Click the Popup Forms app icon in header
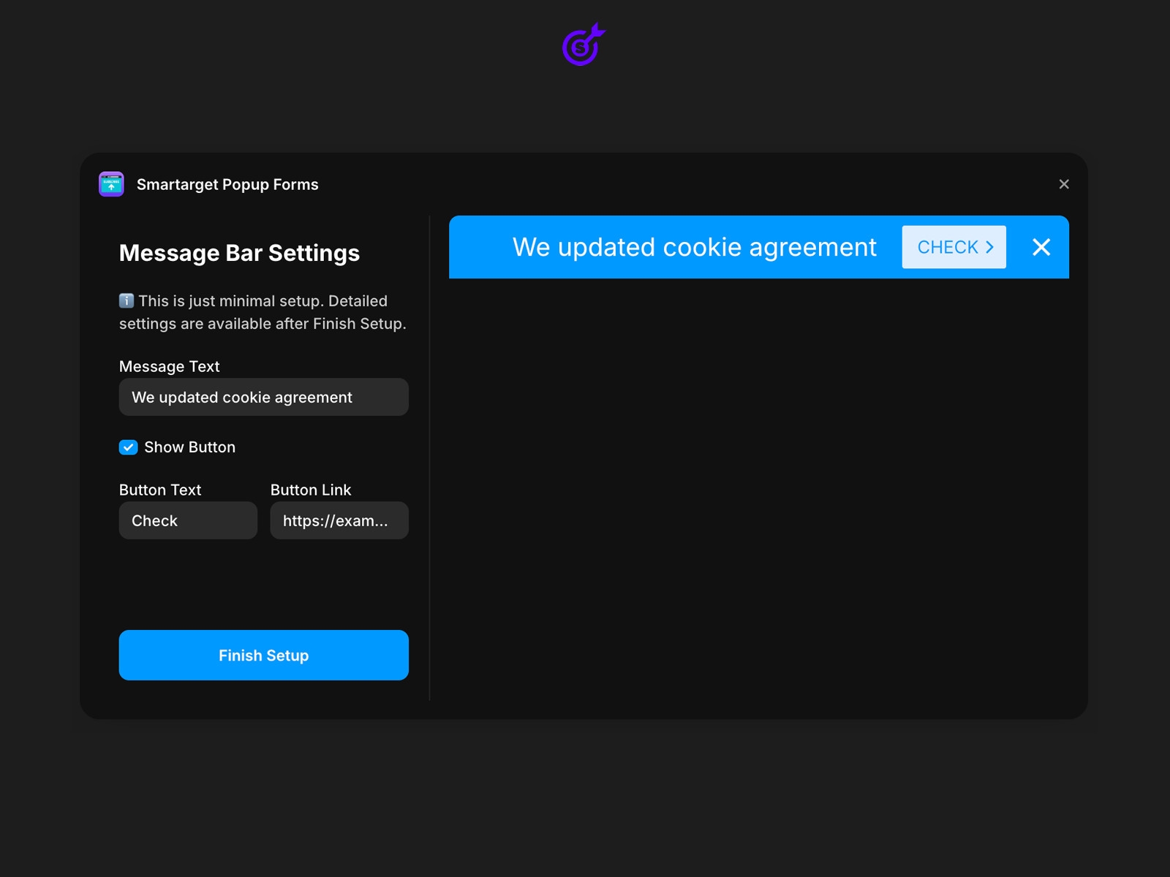 110,184
